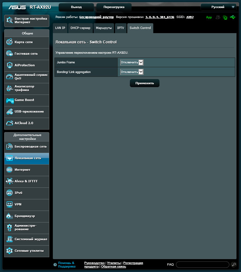Switch to the Маршруты tab
The height and width of the screenshot is (272, 241).
(104, 28)
